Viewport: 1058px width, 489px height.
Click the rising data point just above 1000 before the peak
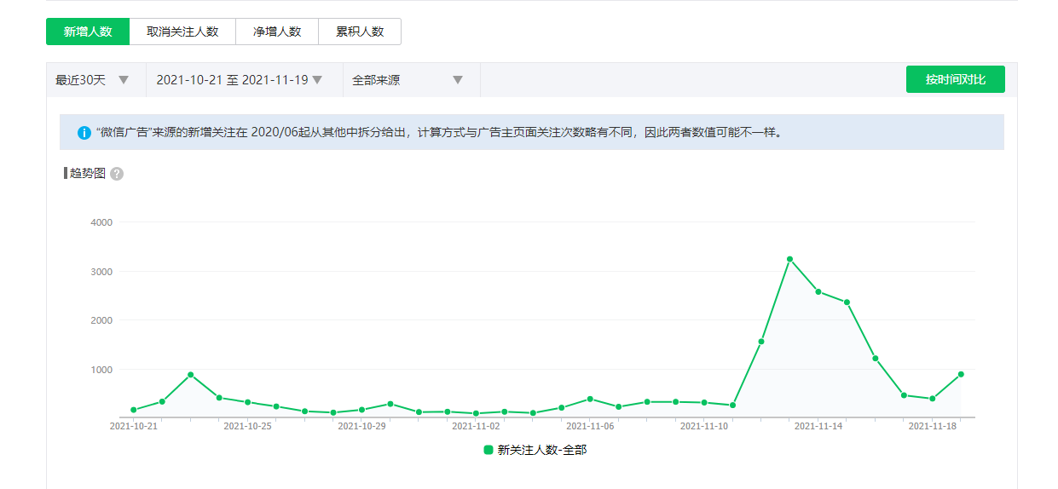[761, 342]
